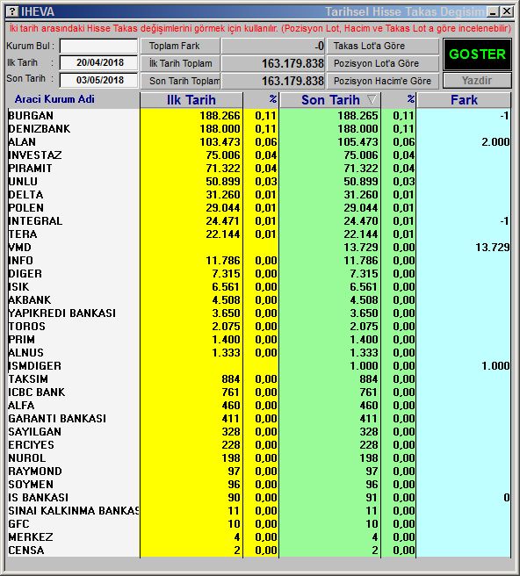Select the ERCIYES row
The width and height of the screenshot is (520, 576).
click(x=259, y=445)
